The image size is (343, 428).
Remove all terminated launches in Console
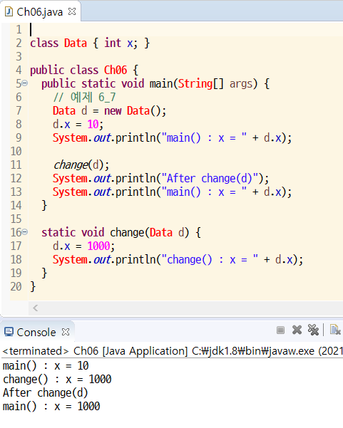pyautogui.click(x=313, y=330)
